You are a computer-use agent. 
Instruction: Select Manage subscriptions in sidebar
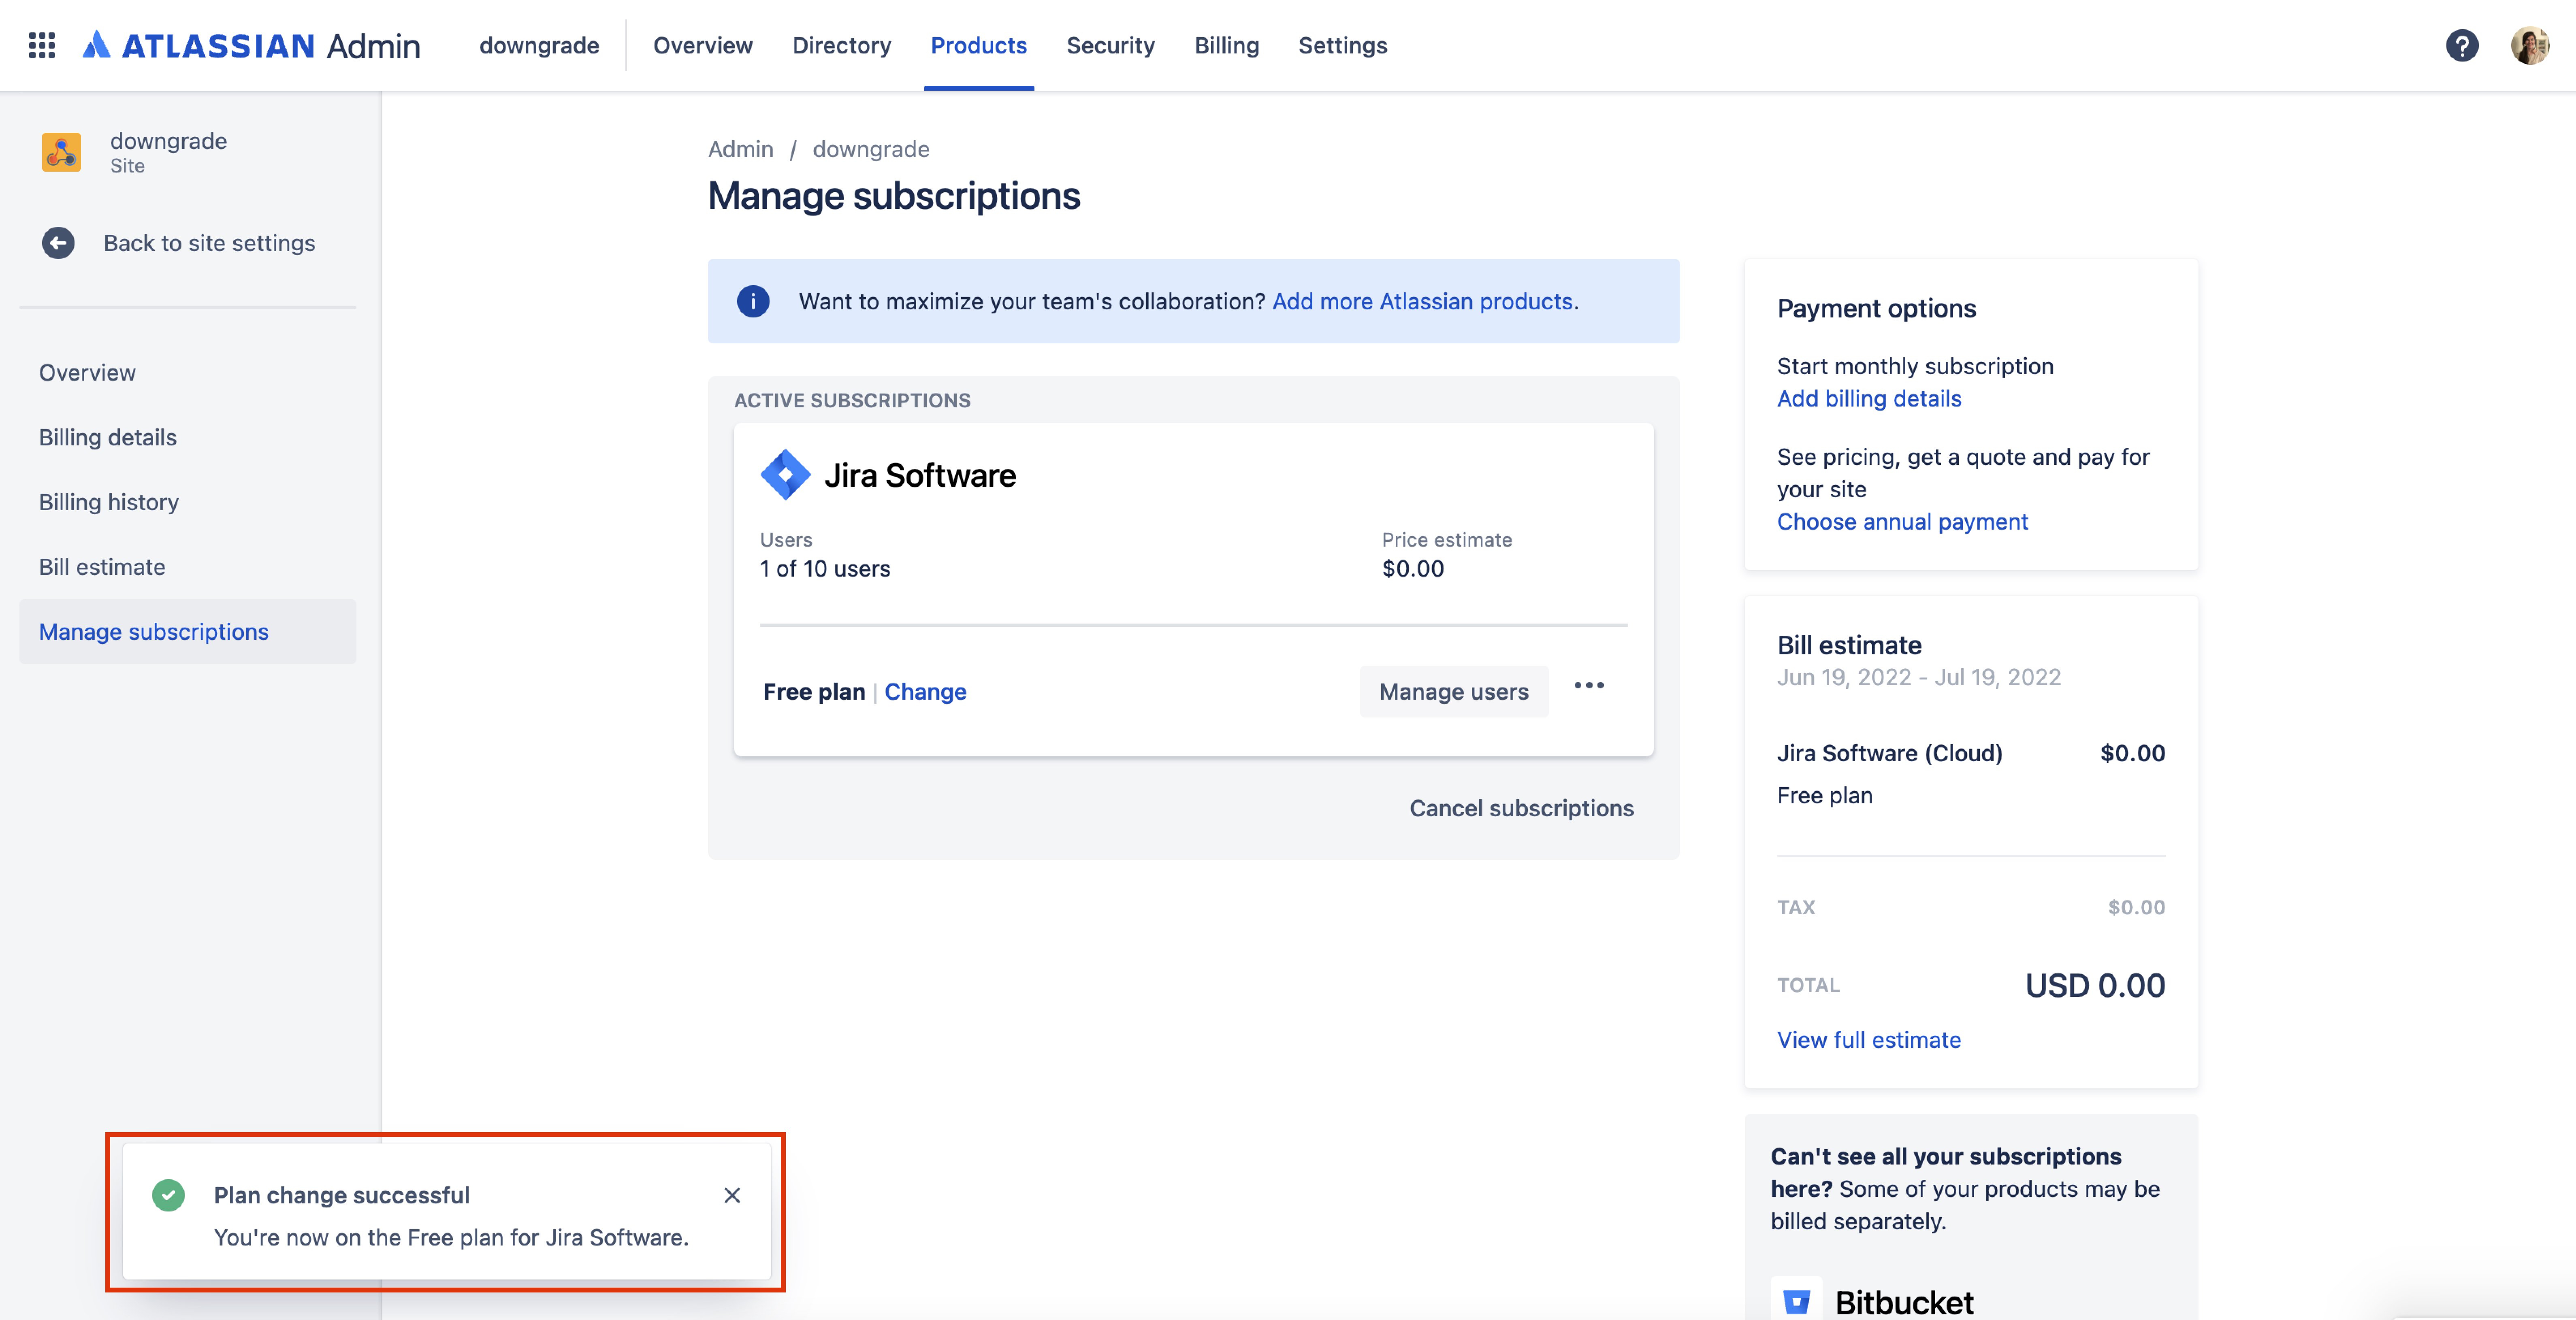coord(188,632)
